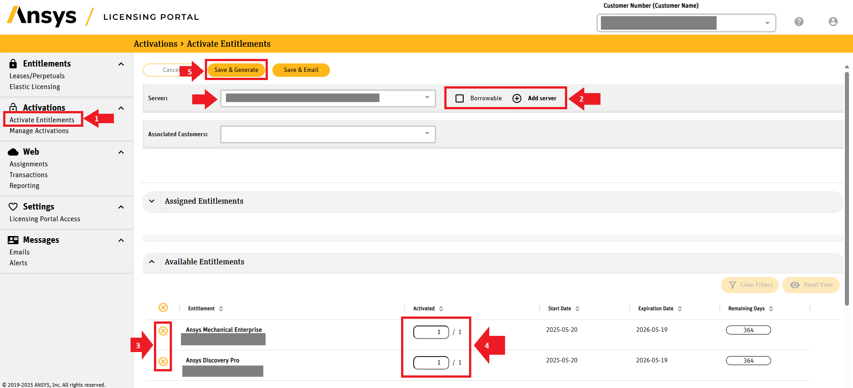Open the help question mark icon
The height and width of the screenshot is (388, 853).
(799, 22)
